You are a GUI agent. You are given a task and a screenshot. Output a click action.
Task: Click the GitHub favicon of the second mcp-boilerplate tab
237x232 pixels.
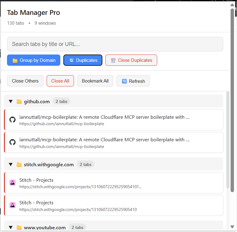tap(12, 142)
